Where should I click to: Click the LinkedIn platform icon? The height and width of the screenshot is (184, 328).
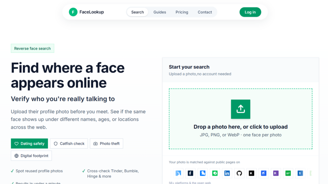(227, 173)
